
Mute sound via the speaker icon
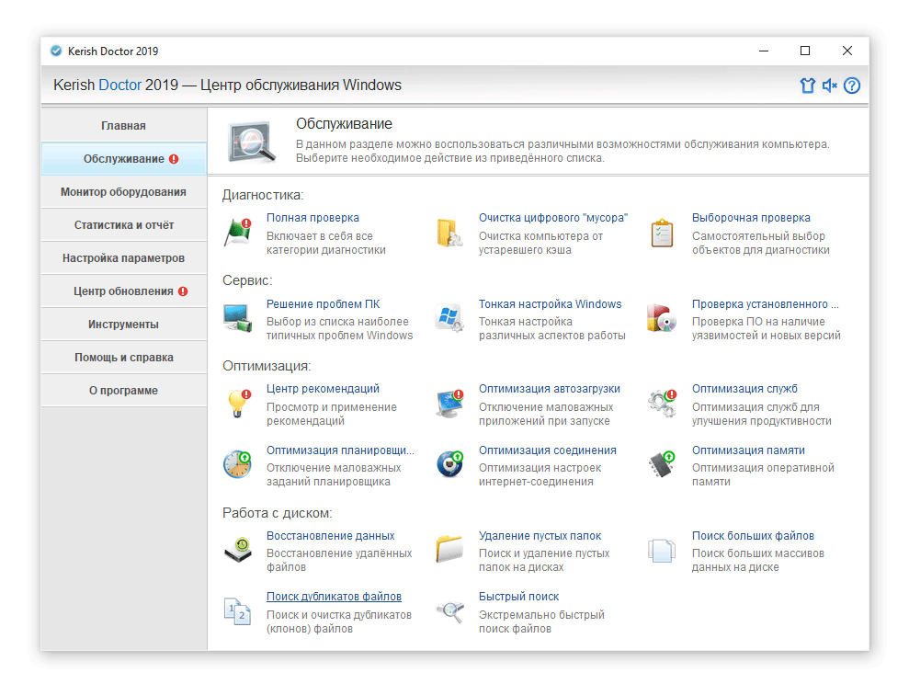829,85
